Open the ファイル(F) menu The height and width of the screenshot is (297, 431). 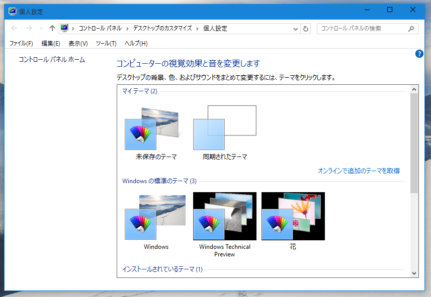tap(21, 43)
